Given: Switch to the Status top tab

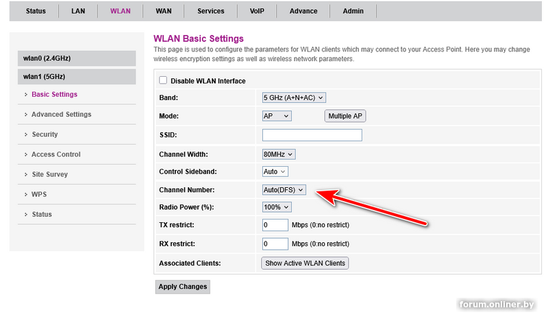Looking at the screenshot, I should coord(36,11).
